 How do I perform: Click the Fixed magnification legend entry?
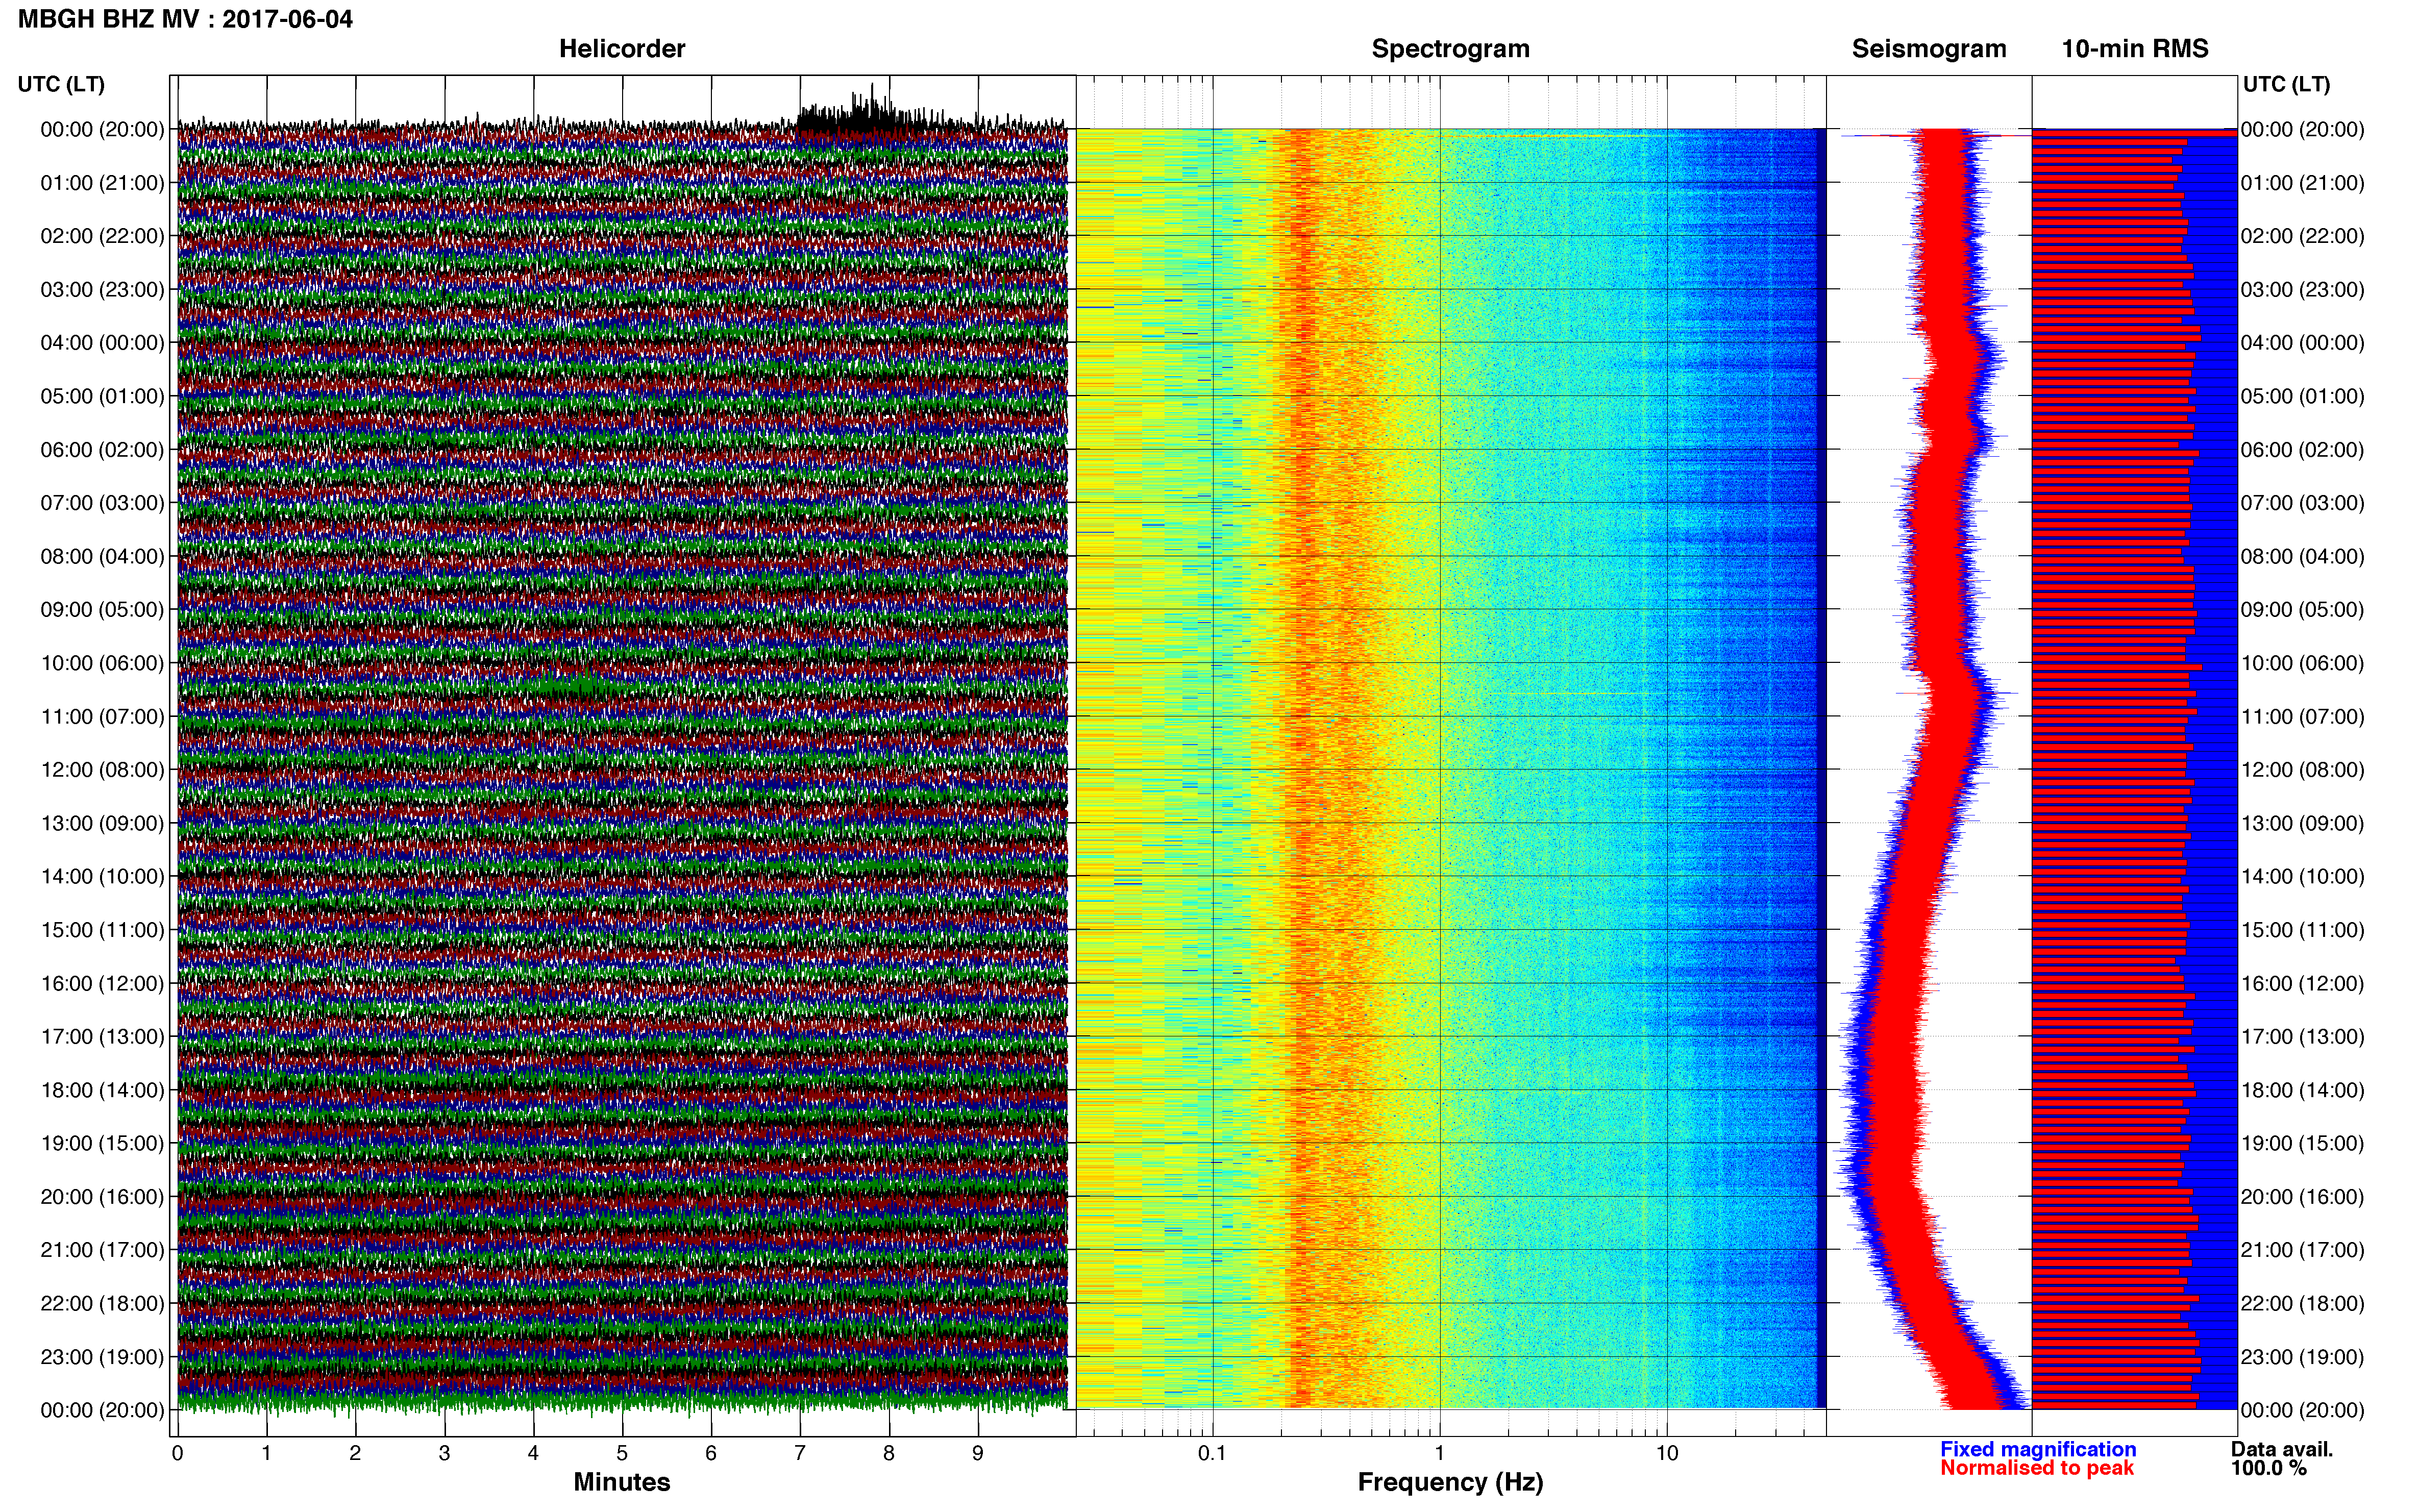coord(2038,1449)
